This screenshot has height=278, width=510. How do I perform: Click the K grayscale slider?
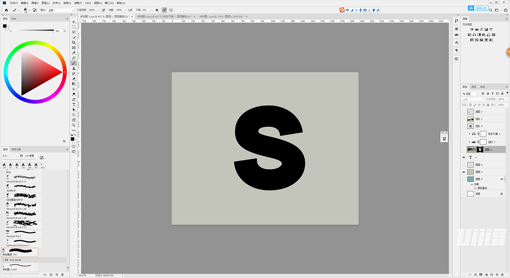tap(33, 31)
